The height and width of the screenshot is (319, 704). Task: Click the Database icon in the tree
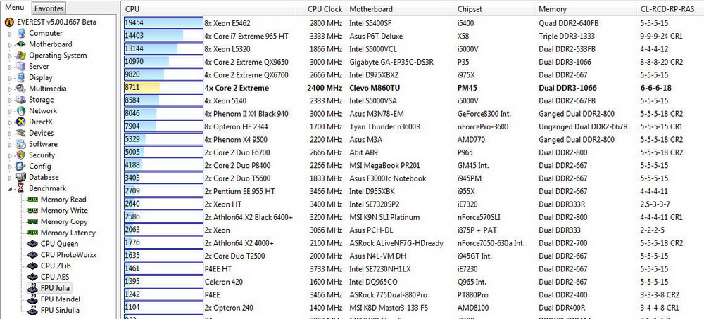point(20,177)
